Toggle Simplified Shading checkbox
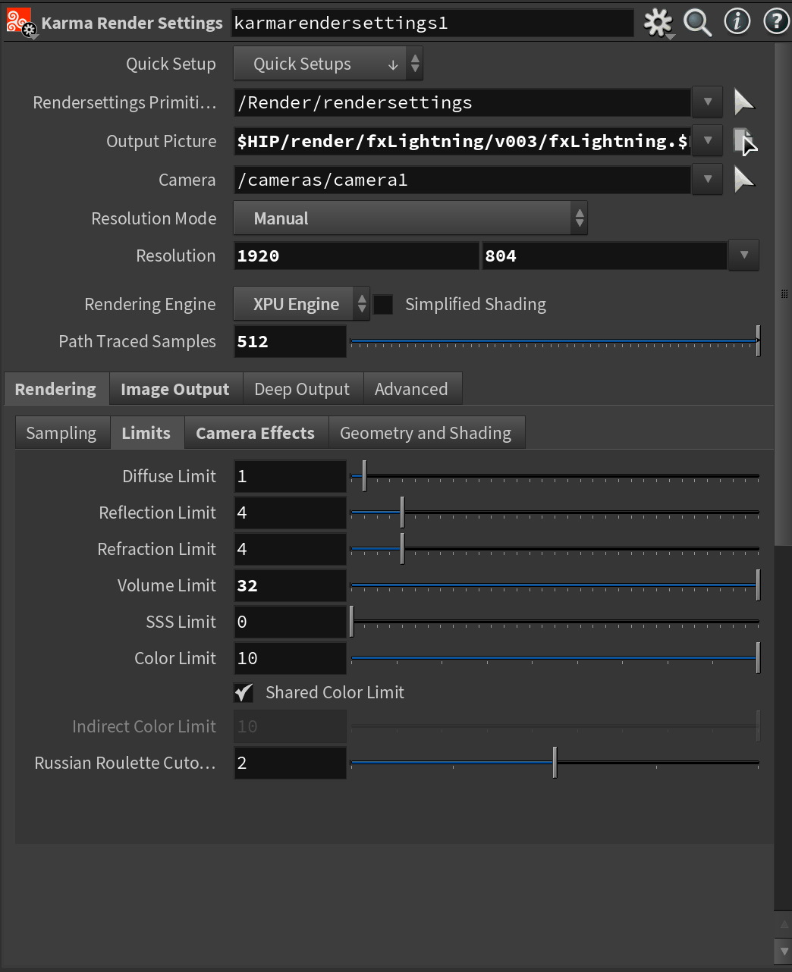This screenshot has height=972, width=792. [x=383, y=304]
